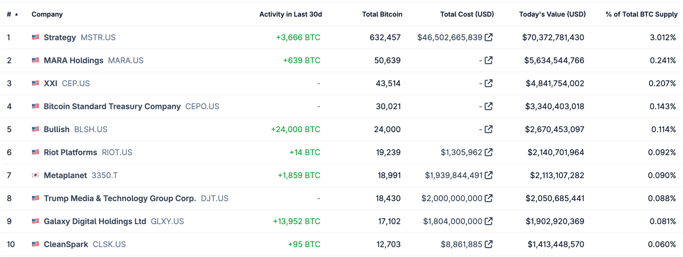
Task: Select the CLSK.US ticker text
Action: pos(109,244)
